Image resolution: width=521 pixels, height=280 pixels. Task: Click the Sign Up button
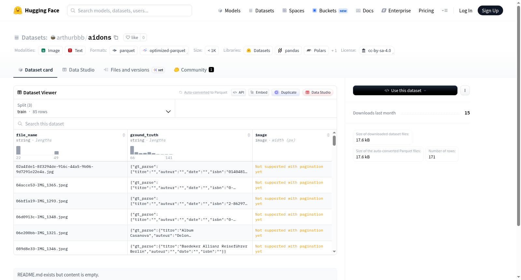pyautogui.click(x=490, y=10)
